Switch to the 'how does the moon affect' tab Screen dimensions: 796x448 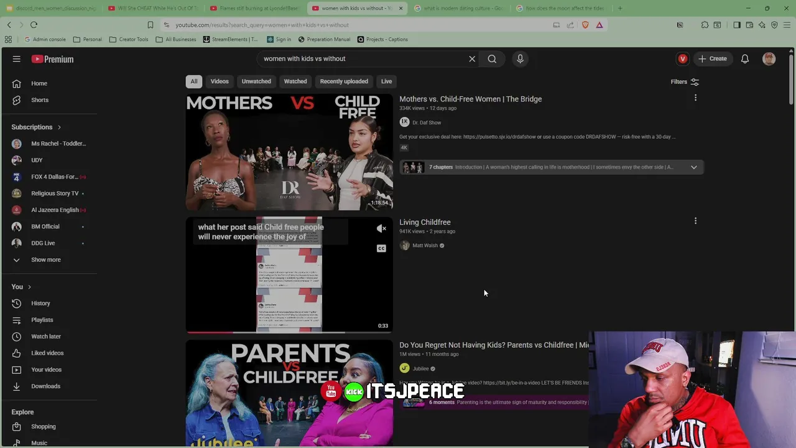tap(560, 8)
